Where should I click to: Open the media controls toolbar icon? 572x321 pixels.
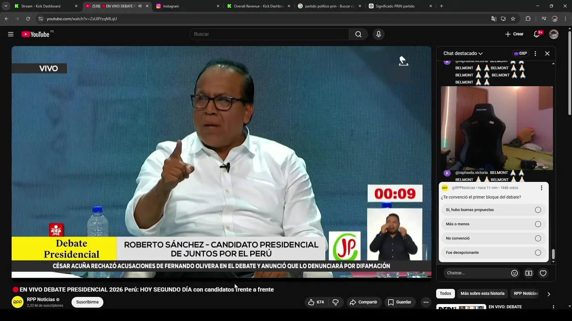pos(544,19)
